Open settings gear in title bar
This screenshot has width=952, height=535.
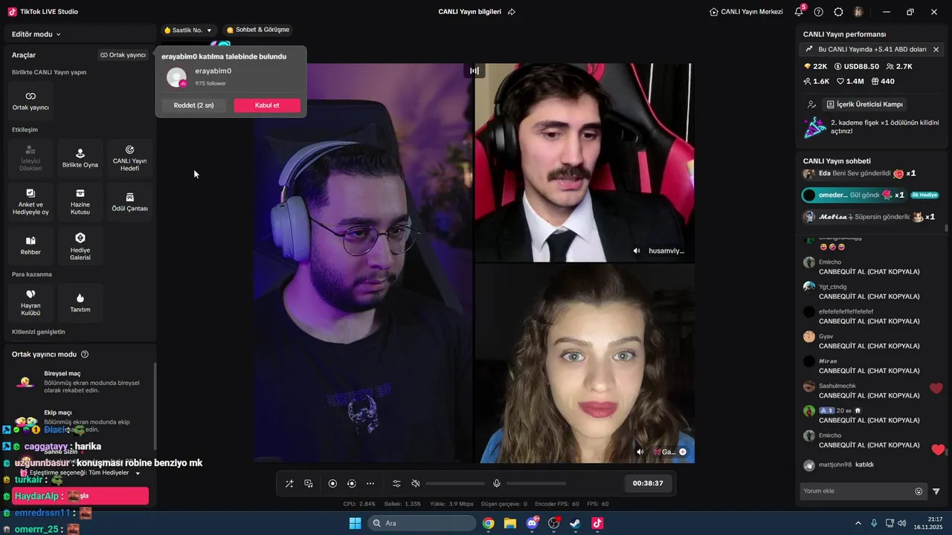(839, 12)
